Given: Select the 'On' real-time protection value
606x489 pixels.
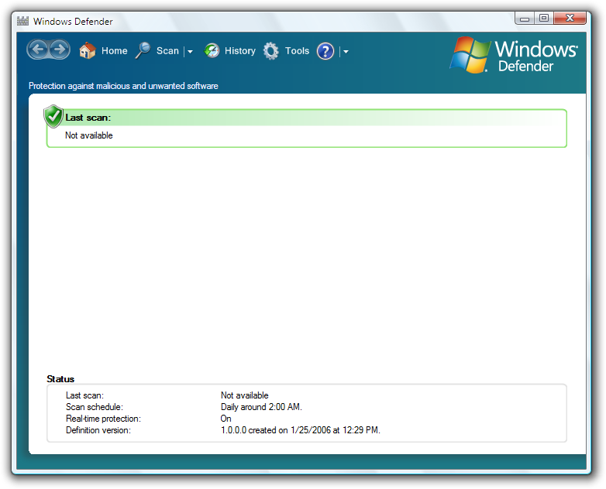Looking at the screenshot, I should click(x=226, y=419).
